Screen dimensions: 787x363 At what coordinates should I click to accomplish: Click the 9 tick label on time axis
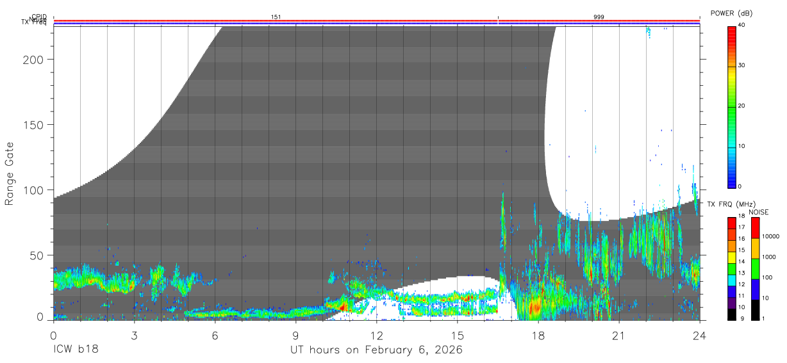click(x=295, y=335)
